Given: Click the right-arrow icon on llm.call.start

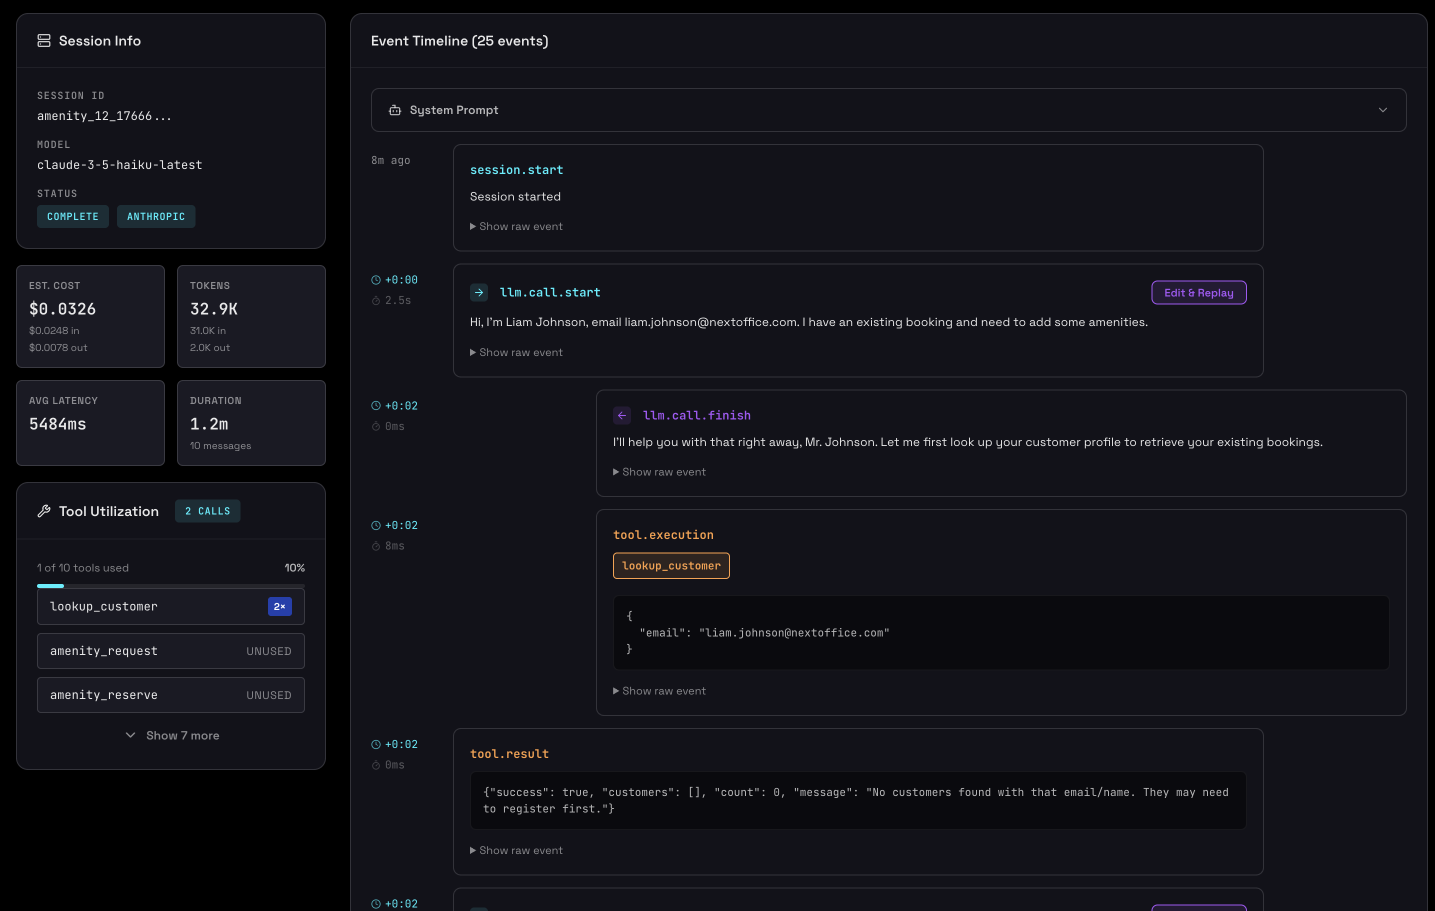Looking at the screenshot, I should click(x=478, y=292).
